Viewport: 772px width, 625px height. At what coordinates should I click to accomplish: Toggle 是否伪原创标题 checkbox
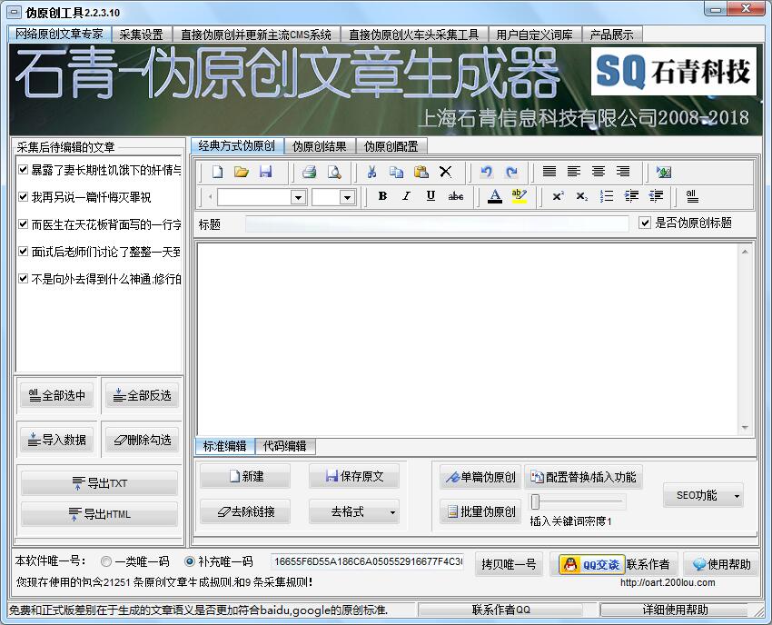pos(645,223)
